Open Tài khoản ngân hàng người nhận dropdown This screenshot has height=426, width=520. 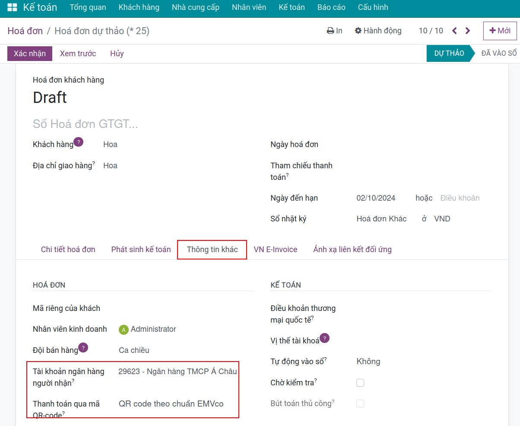(178, 372)
